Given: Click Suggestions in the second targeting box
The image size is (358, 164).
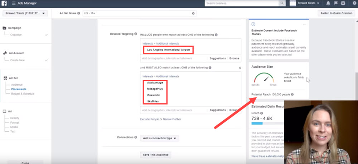Looking at the screenshot, I should click(218, 110).
